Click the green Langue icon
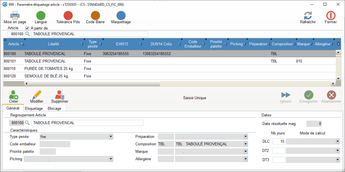 click(x=41, y=15)
